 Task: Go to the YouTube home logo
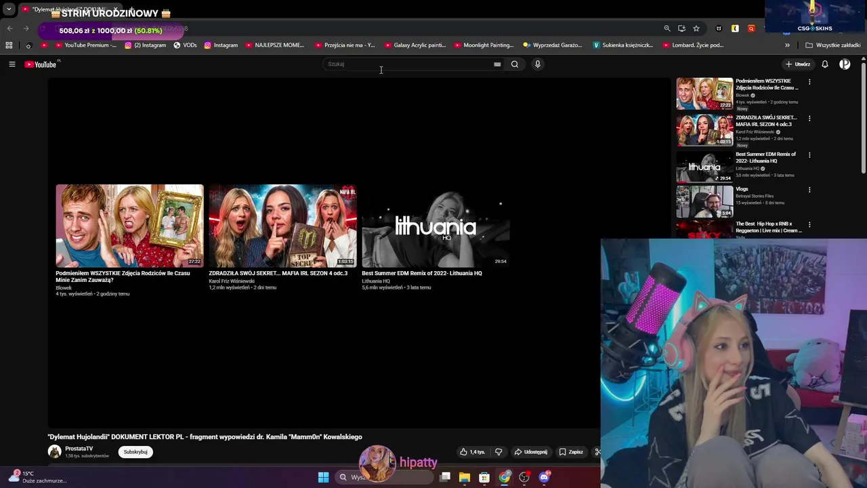tap(41, 64)
